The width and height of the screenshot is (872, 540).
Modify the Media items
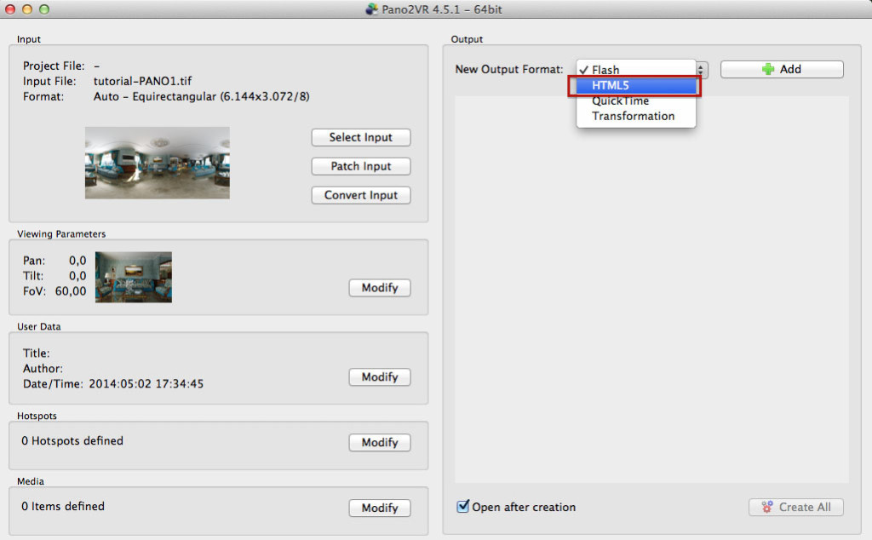(x=380, y=508)
